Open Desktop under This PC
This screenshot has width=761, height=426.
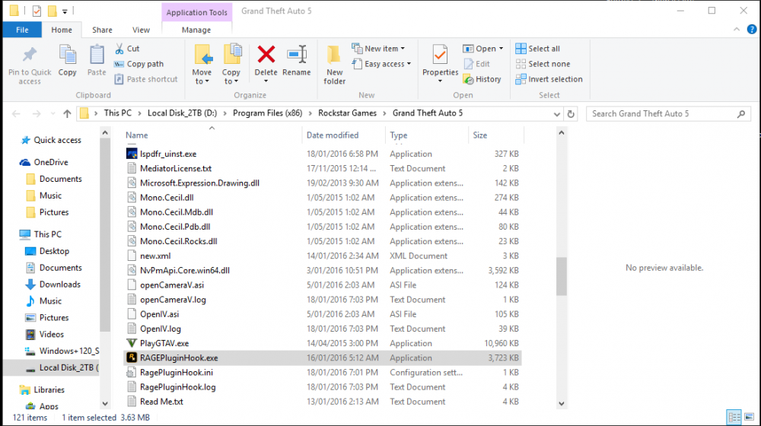tap(47, 251)
